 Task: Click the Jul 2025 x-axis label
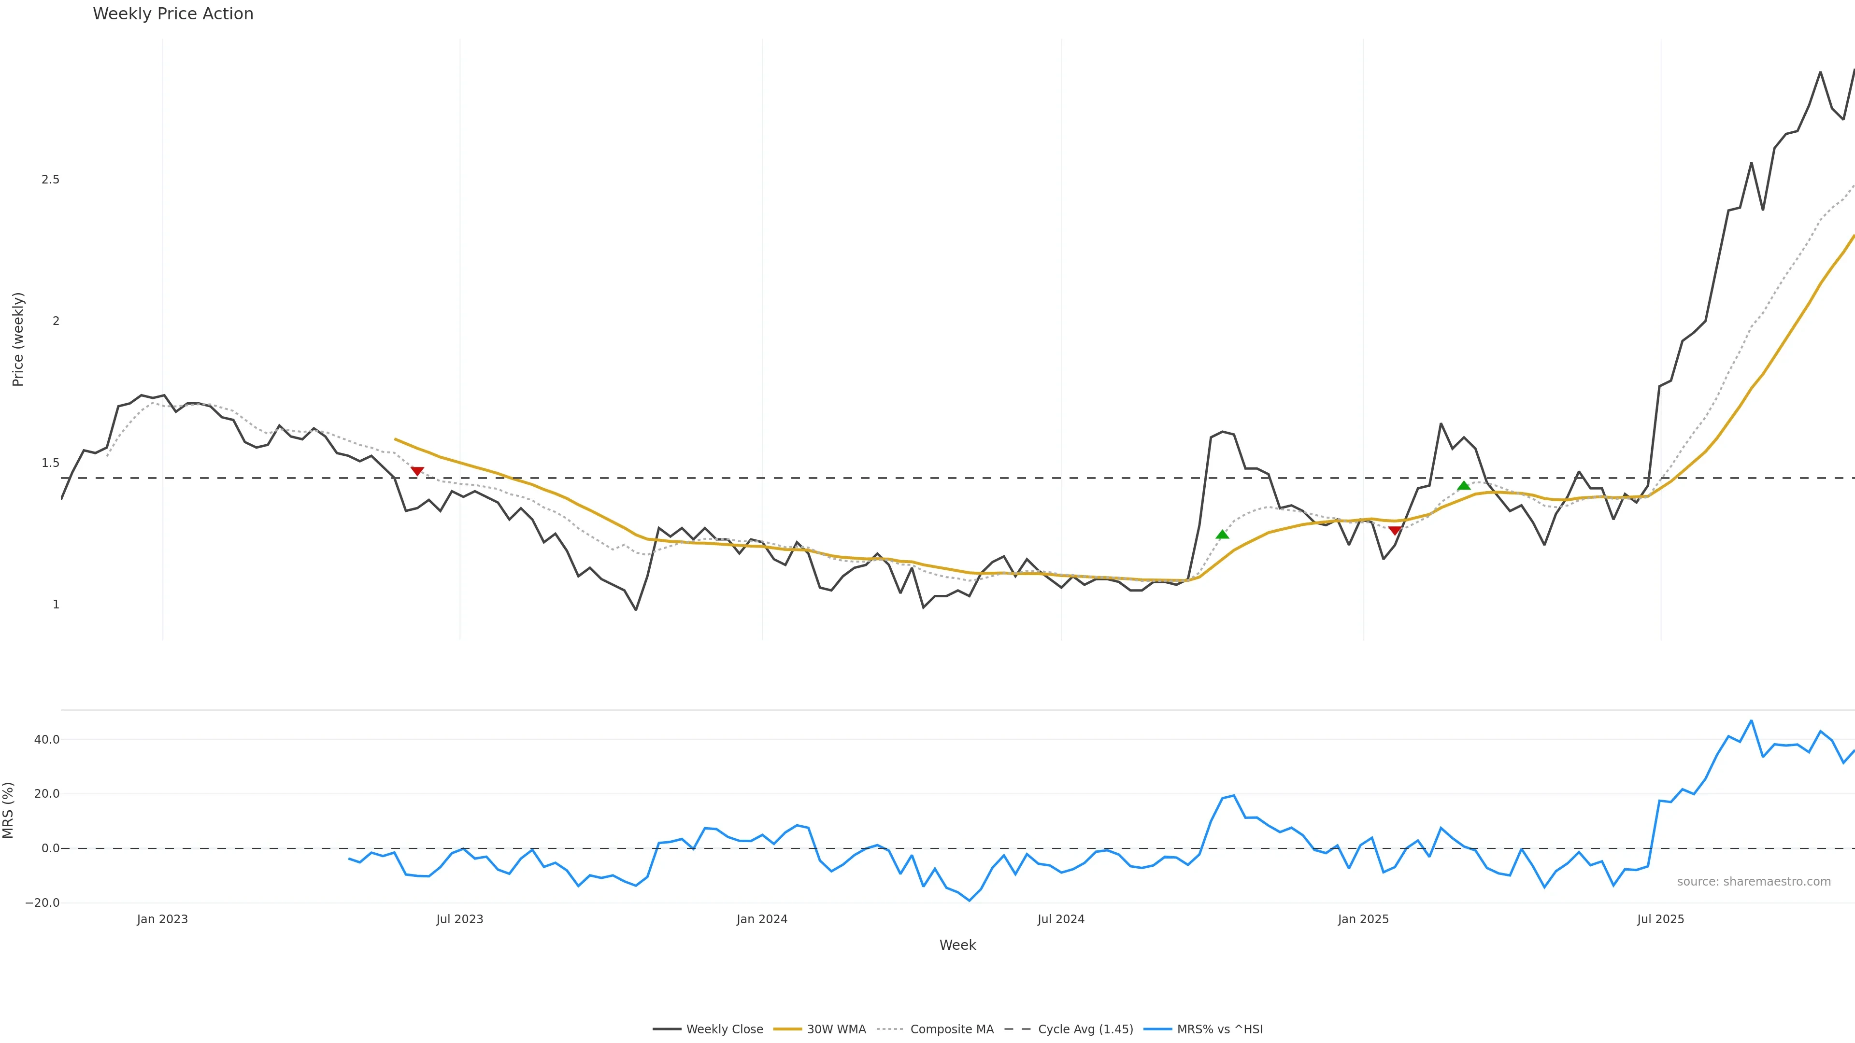1660,919
